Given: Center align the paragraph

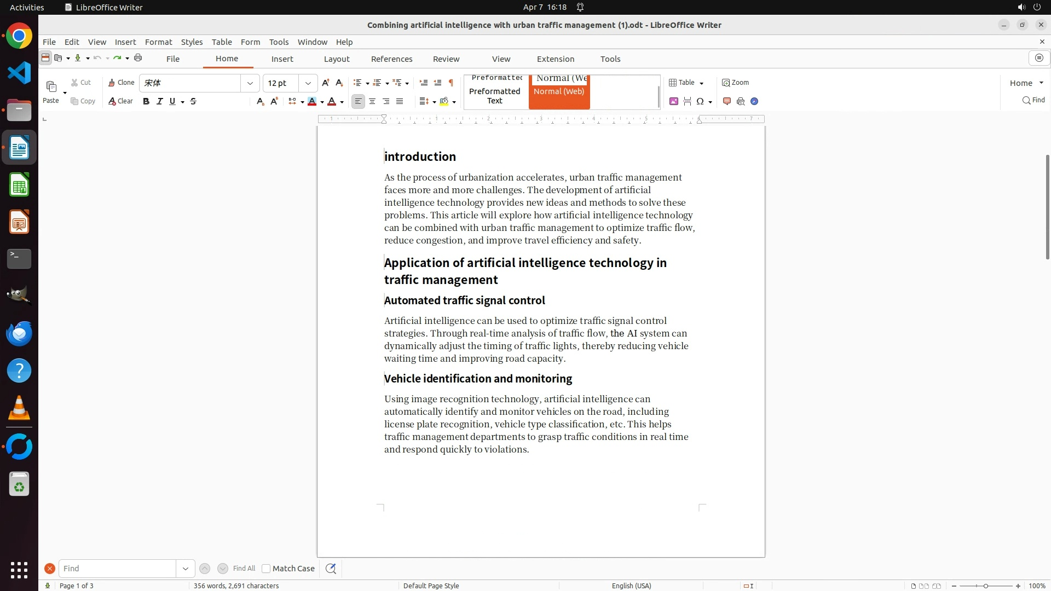Looking at the screenshot, I should click(x=372, y=101).
